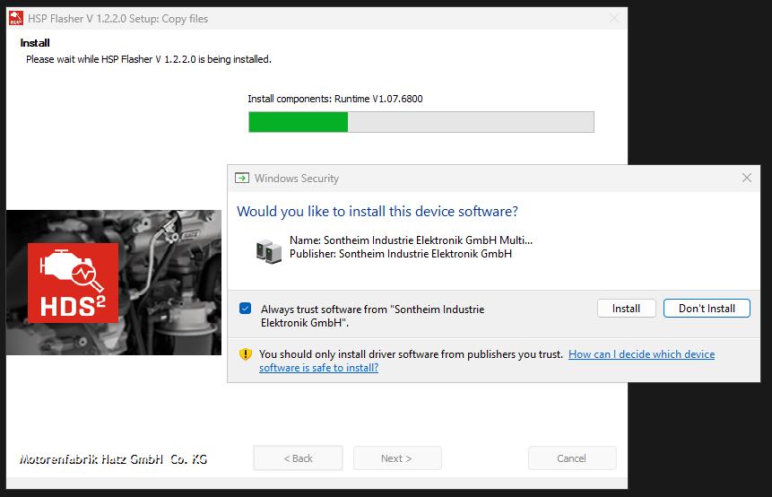The height and width of the screenshot is (497, 772).
Task: Click the 'Please wait while HSP Flasher' message
Action: (149, 59)
